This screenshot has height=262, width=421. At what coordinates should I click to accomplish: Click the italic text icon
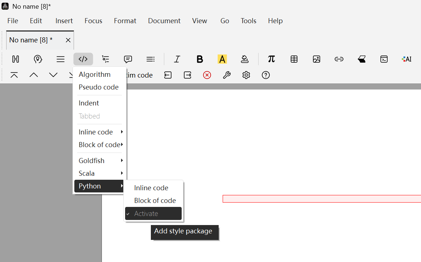(177, 59)
